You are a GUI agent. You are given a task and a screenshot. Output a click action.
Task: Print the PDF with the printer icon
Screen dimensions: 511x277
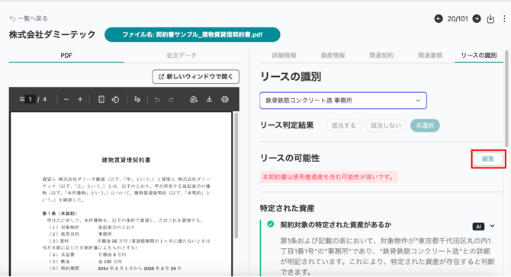pos(225,99)
